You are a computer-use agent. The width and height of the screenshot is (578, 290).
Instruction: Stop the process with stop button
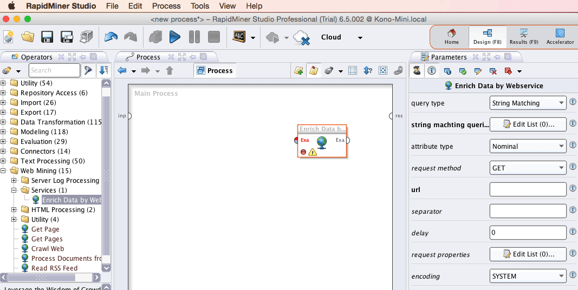click(214, 37)
